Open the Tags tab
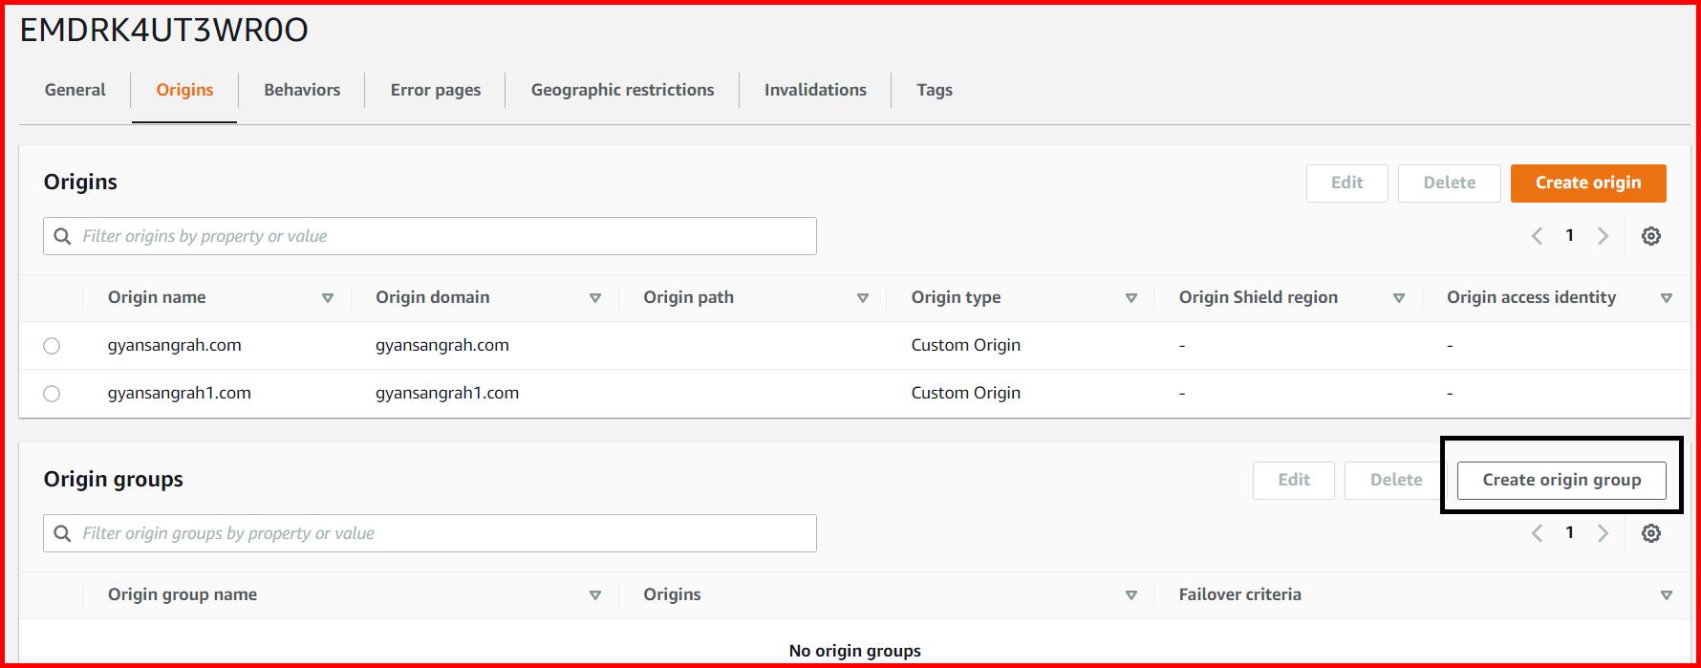 [935, 90]
